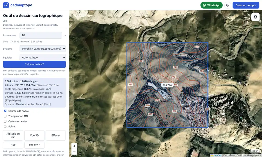Uncheck Courbes de niveau checkbox
This screenshot has width=262, height=157.
(x=5, y=111)
